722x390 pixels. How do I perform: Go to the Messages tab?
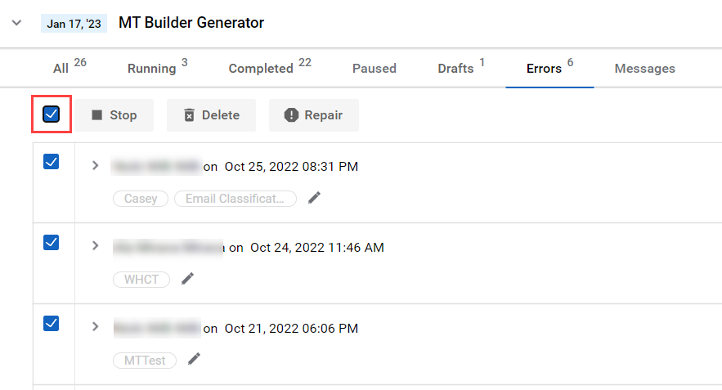pos(644,68)
